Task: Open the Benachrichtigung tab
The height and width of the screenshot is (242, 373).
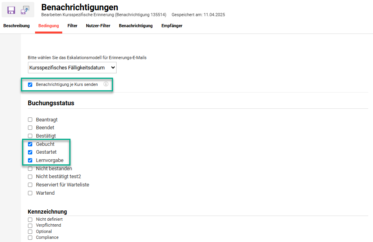Action: click(x=135, y=25)
